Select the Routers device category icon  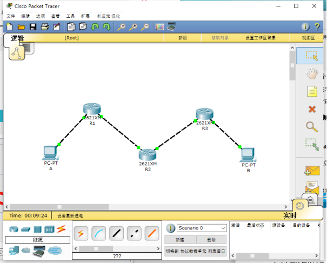[x=14, y=230]
